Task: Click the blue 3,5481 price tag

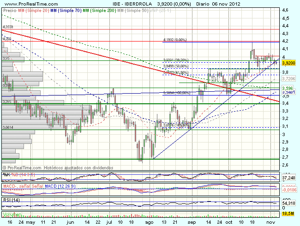Action: pyautogui.click(x=289, y=92)
